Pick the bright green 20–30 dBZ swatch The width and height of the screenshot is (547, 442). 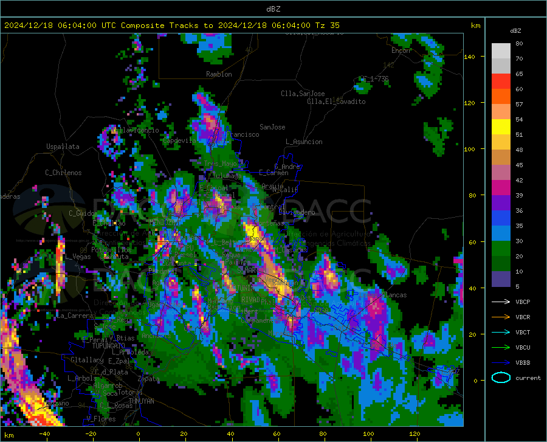(x=501, y=249)
